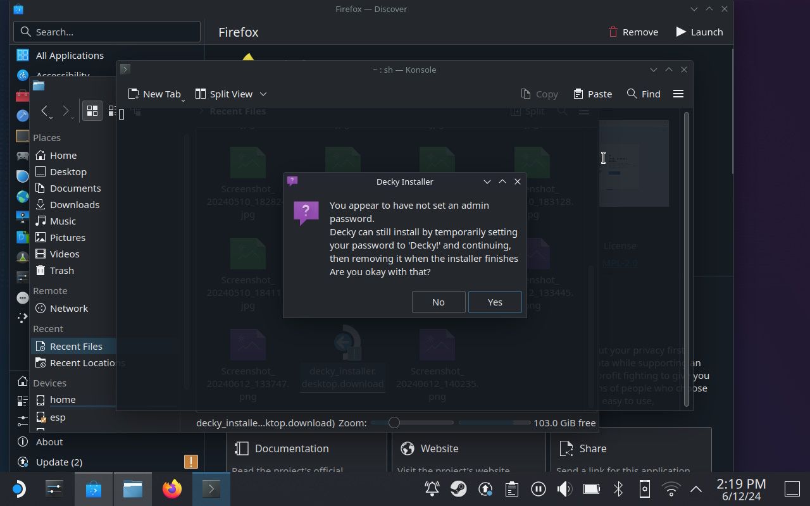Open a New Tab in Konsole
Viewport: 810px width, 506px height.
coord(154,94)
